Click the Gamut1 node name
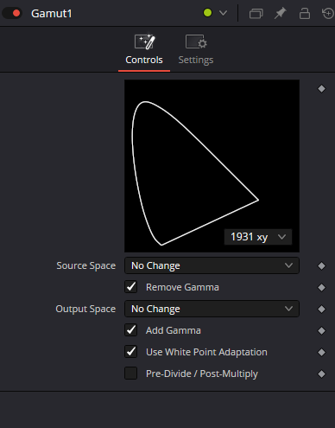The height and width of the screenshot is (428, 335). [x=52, y=14]
